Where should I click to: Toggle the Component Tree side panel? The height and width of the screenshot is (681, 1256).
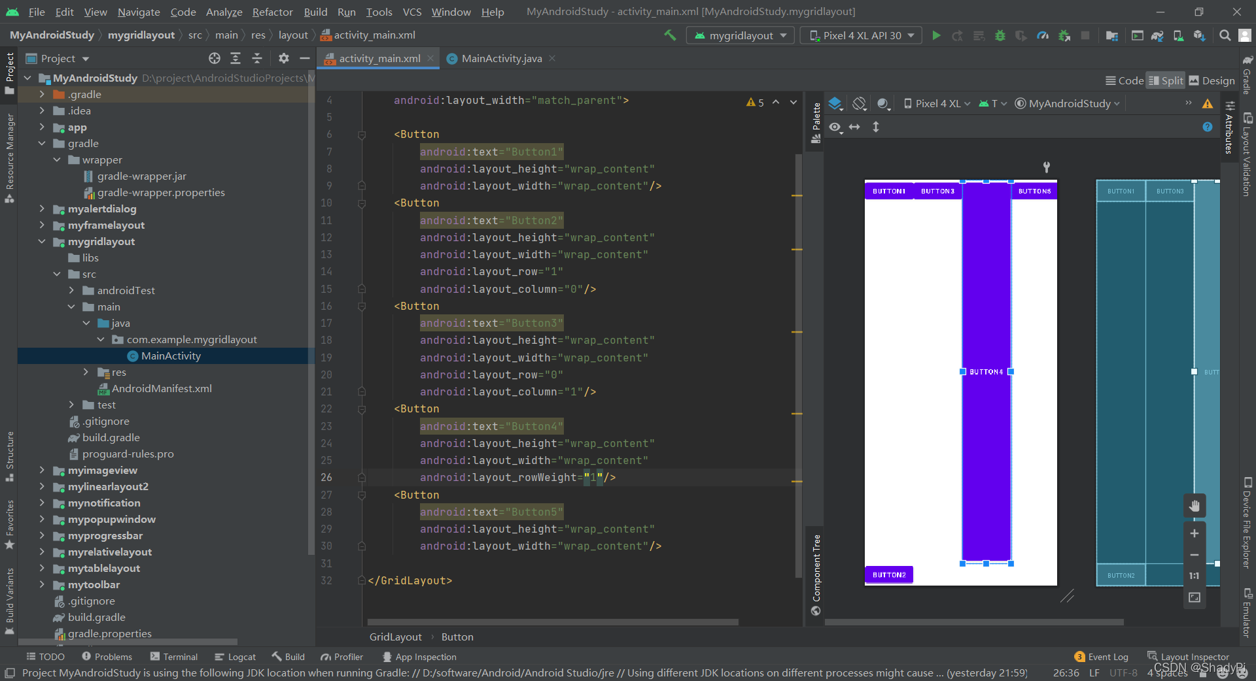tap(816, 574)
